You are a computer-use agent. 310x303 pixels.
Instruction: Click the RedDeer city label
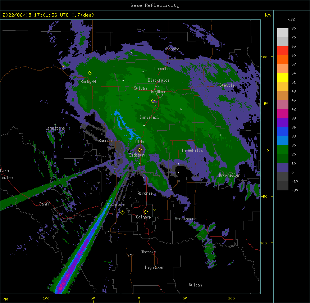click(x=159, y=92)
